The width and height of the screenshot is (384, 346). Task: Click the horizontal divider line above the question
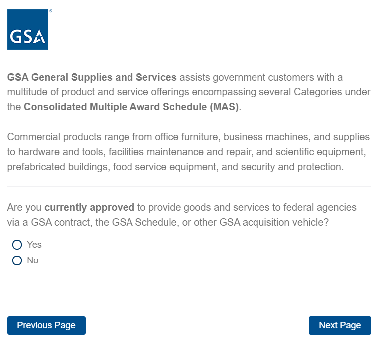pos(189,187)
